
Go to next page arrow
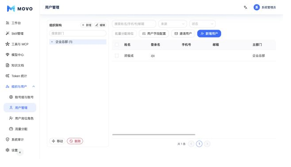coord(207,144)
